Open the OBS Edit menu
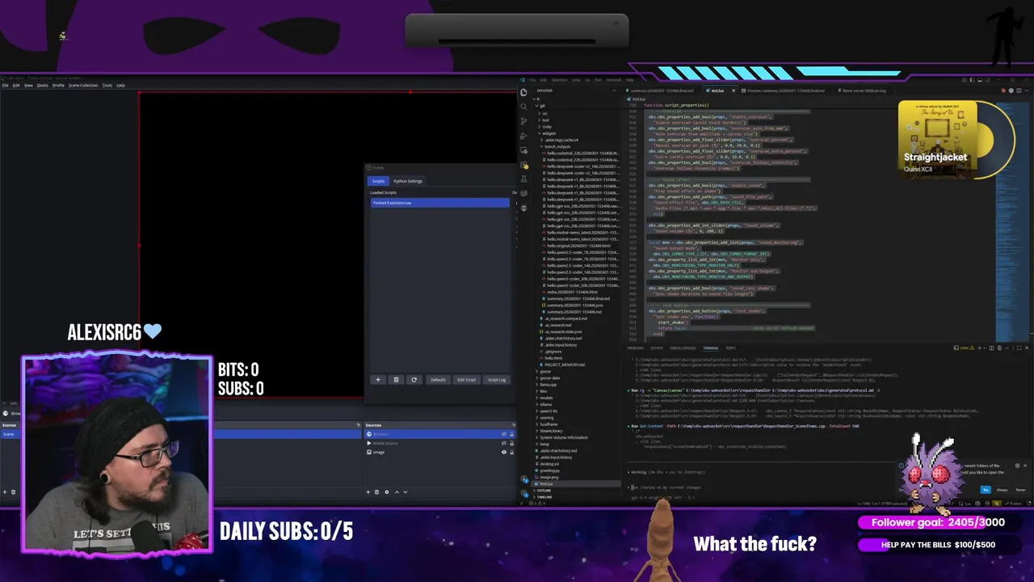 point(16,85)
